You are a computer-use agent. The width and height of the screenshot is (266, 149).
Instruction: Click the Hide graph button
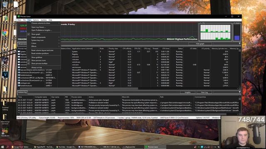(200, 44)
